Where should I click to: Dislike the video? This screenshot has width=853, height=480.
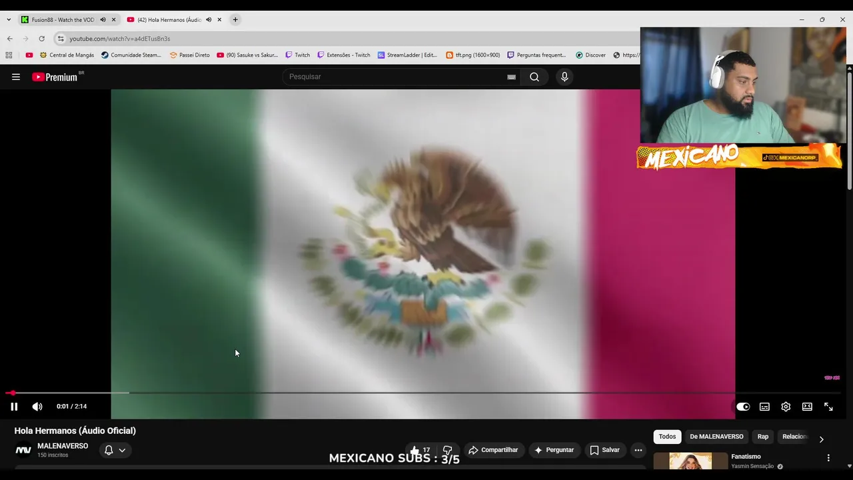coord(448,450)
